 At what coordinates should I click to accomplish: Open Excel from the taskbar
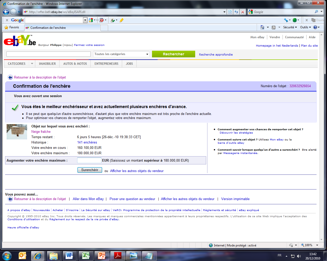coord(86,256)
